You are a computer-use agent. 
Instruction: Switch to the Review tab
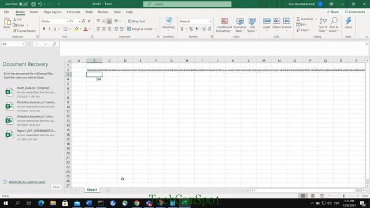point(103,12)
